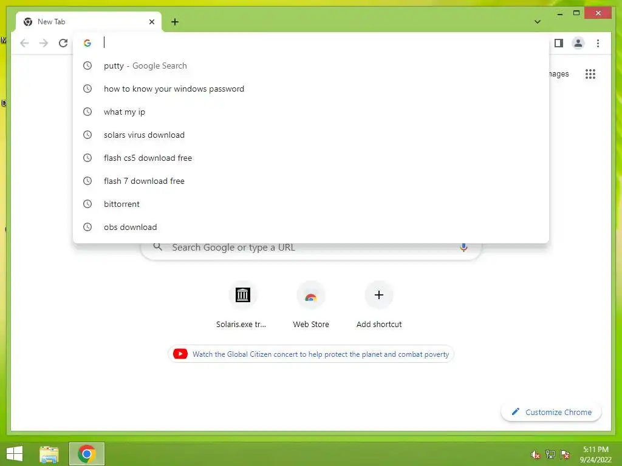Viewport: 622px width, 466px height.
Task: Choose 'flash cs5 download free' suggestion
Action: 311,158
